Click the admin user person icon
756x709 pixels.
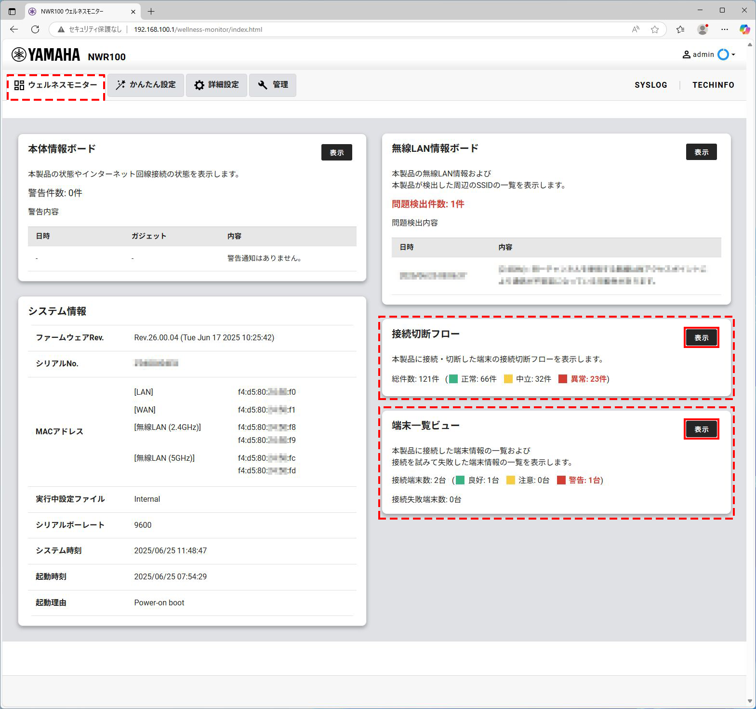tap(687, 54)
